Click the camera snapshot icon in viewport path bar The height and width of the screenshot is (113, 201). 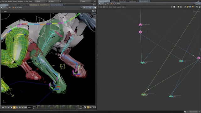click(90, 8)
